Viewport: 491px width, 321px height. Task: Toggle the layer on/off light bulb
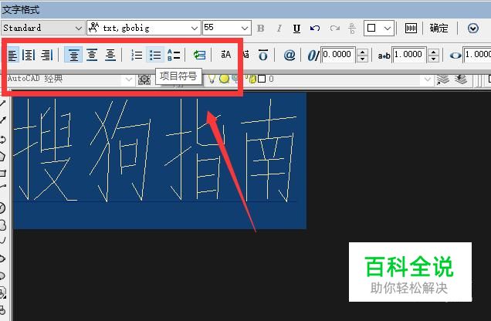tap(212, 78)
